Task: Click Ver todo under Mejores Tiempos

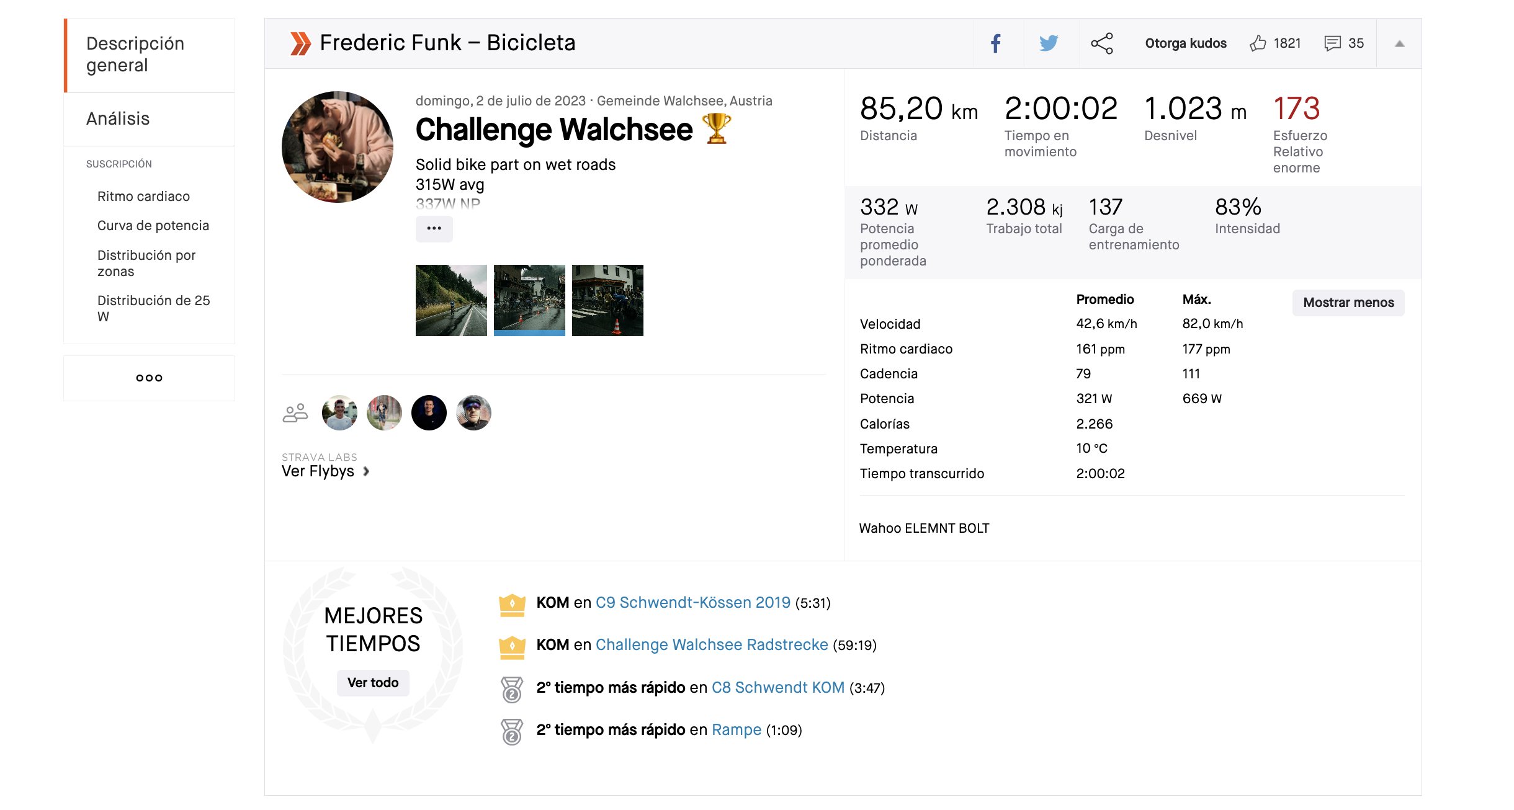Action: pyautogui.click(x=373, y=683)
